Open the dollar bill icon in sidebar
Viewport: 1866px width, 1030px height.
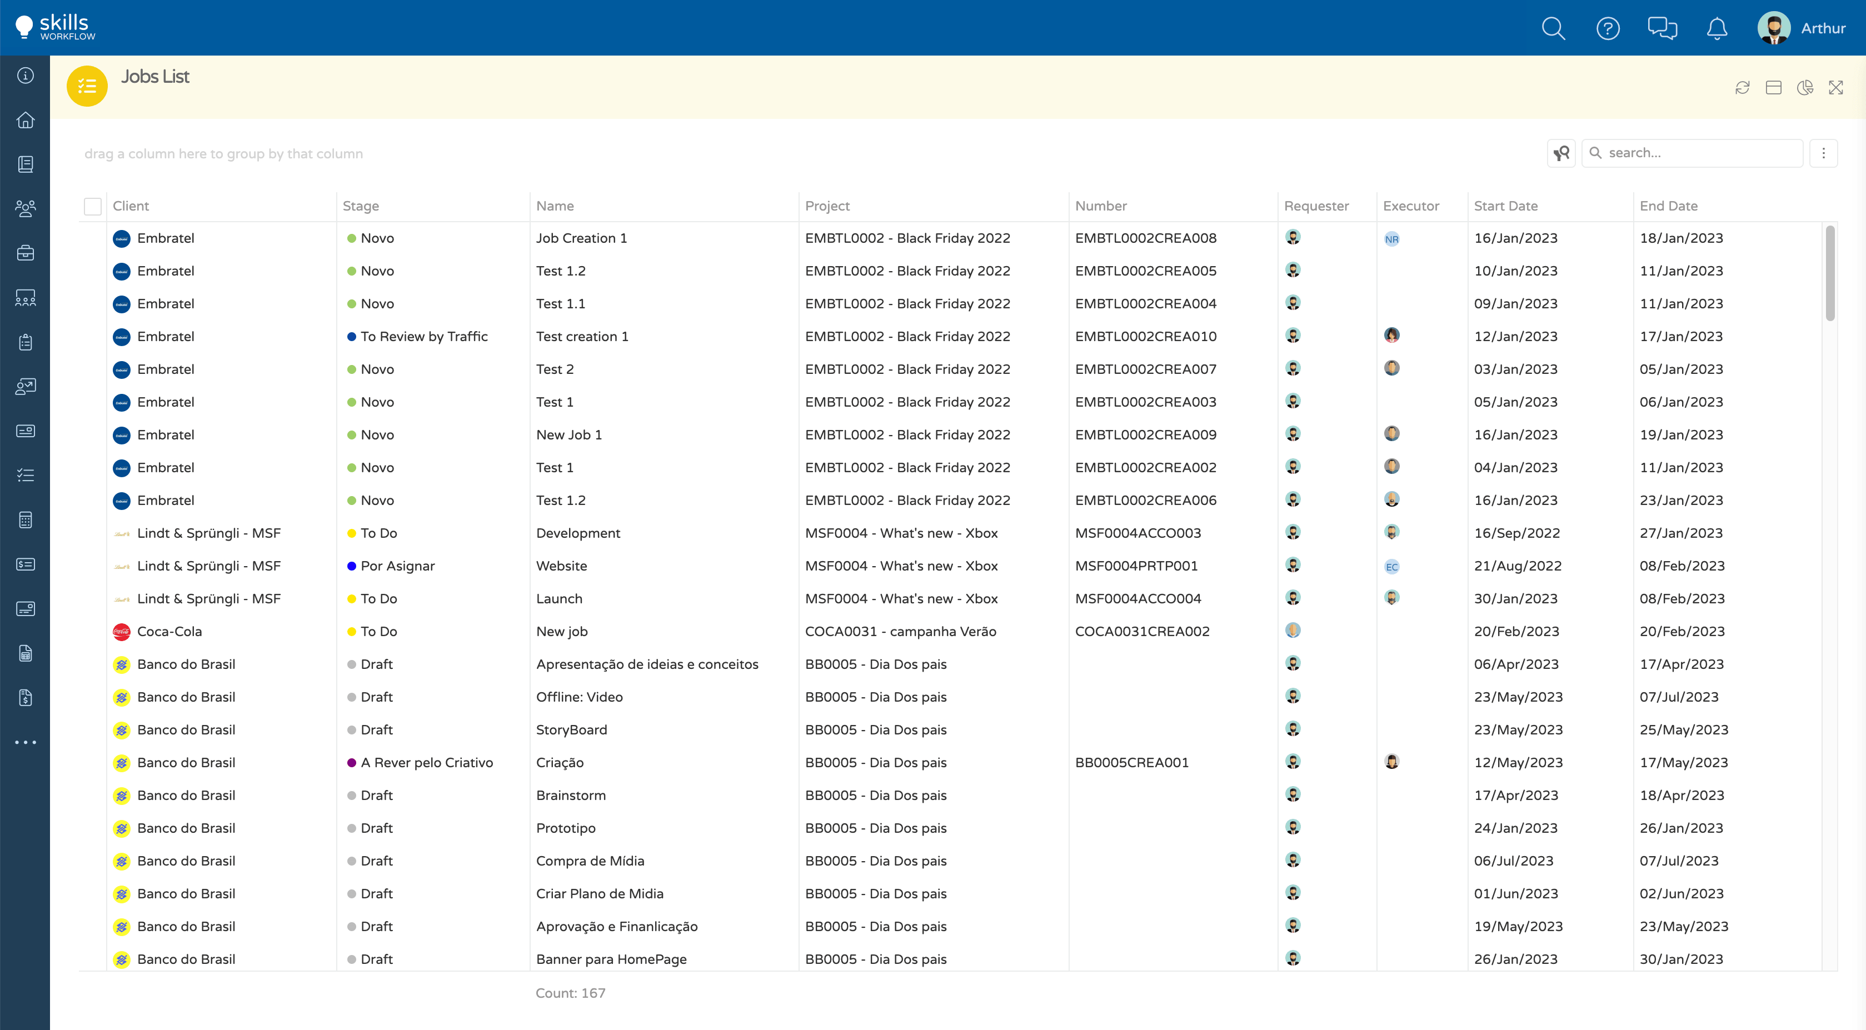tap(26, 564)
